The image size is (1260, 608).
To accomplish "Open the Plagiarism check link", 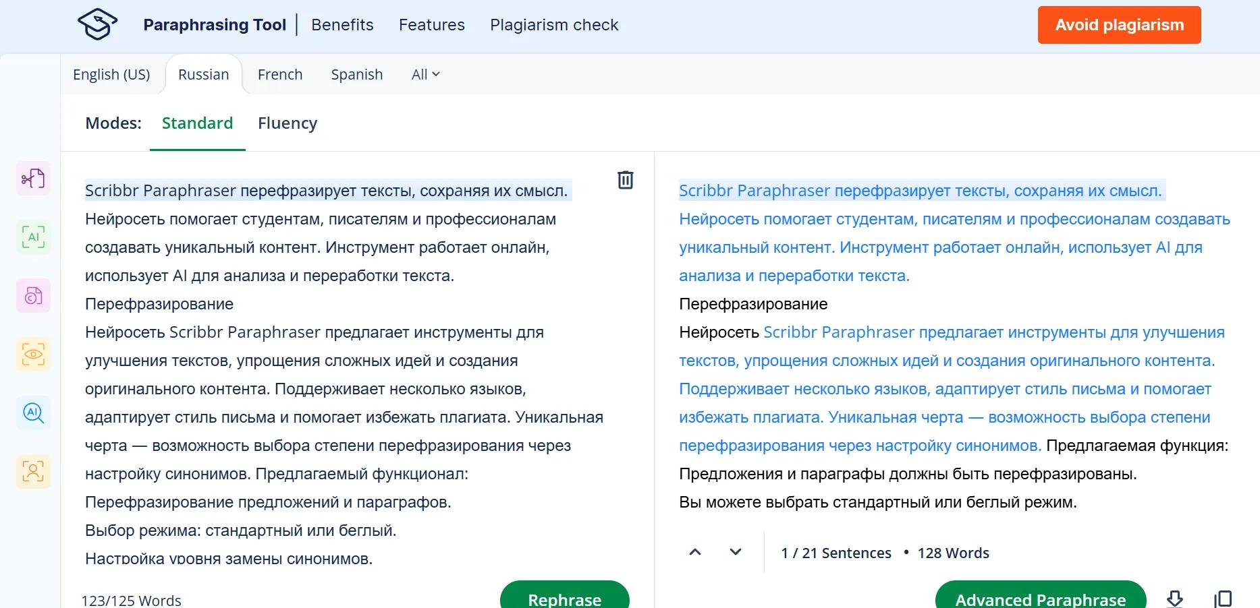I will (554, 25).
